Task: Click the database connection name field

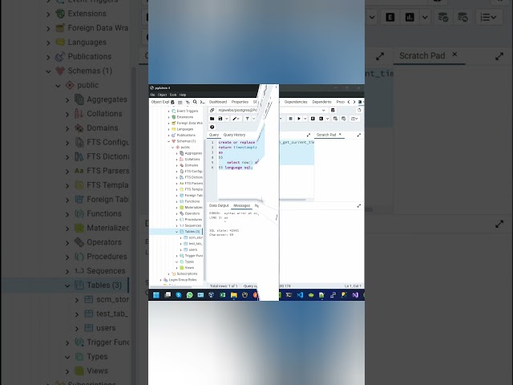Action: [x=269, y=111]
